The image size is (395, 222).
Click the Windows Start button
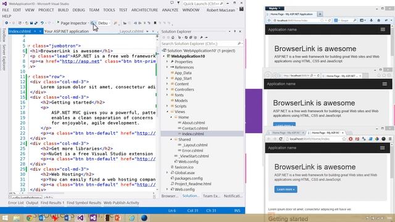click(5, 218)
